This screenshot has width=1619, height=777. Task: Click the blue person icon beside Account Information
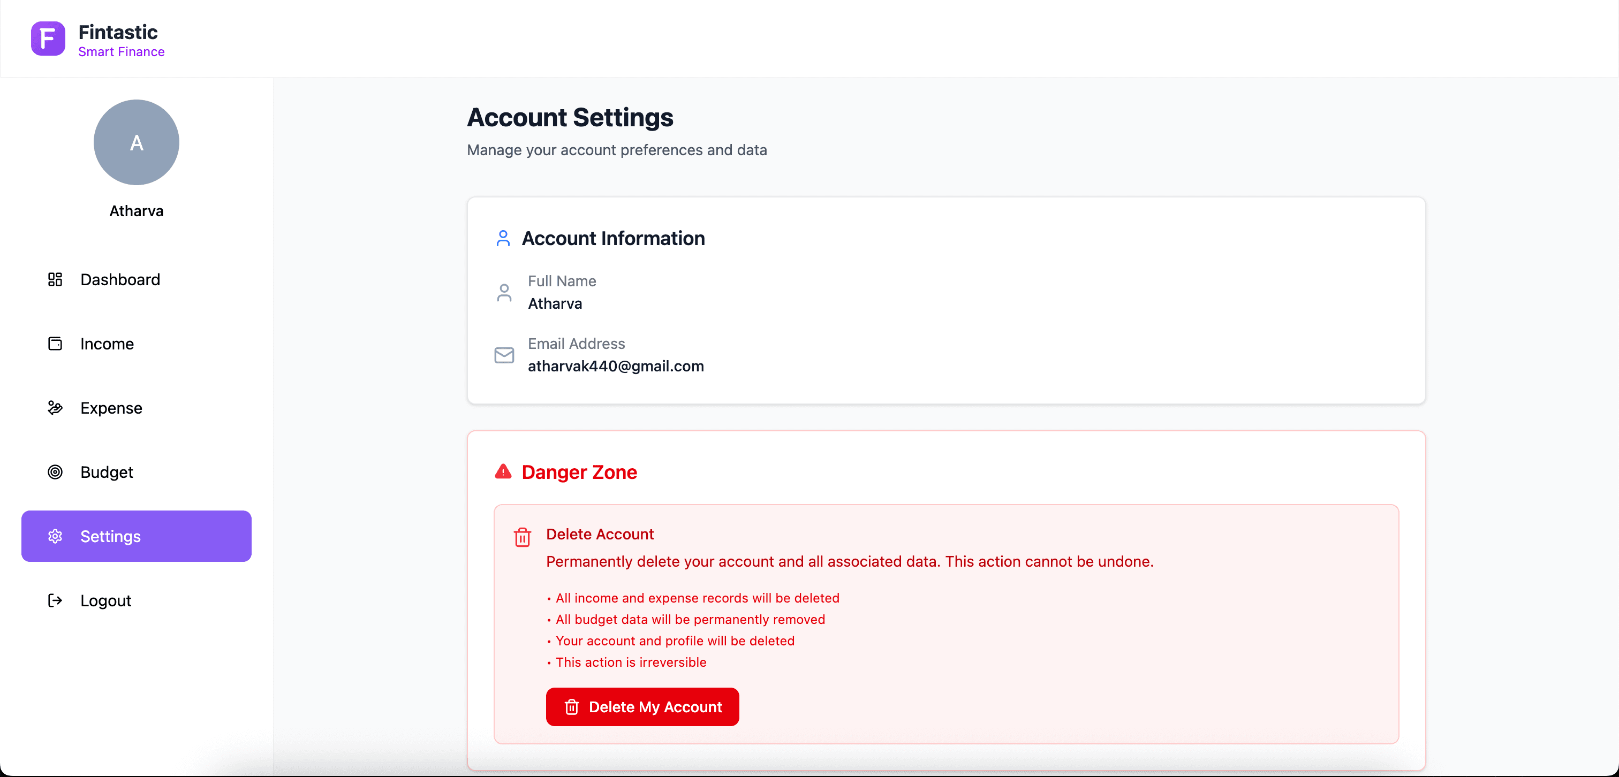503,238
